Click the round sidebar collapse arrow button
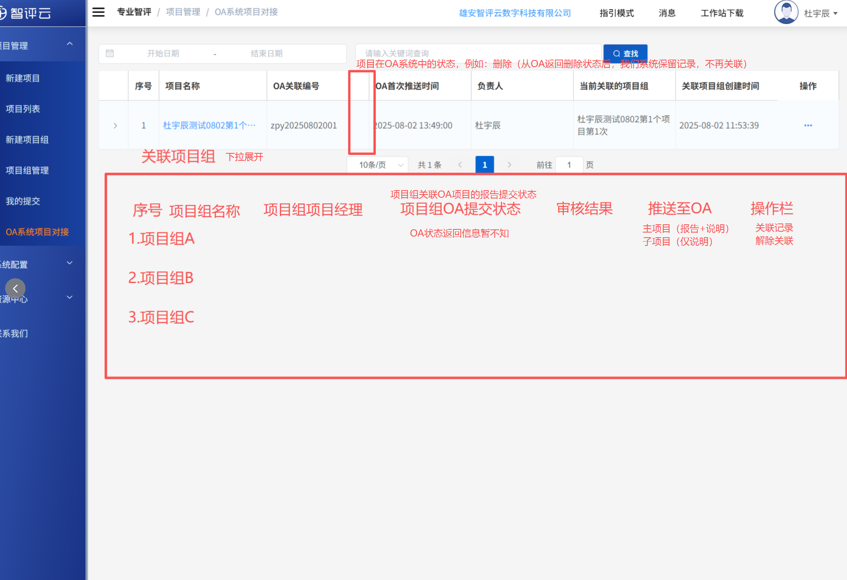 [15, 289]
